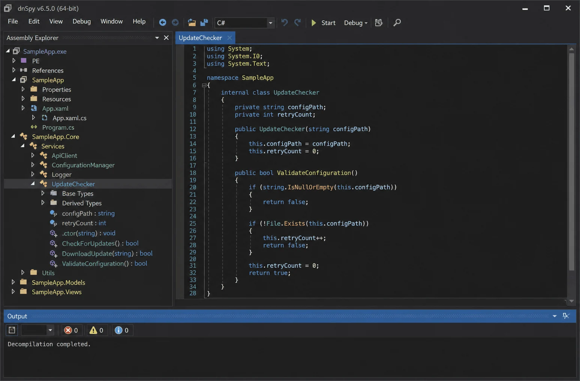Click the Navigate Forward arrow icon
The height and width of the screenshot is (381, 580).
[175, 22]
